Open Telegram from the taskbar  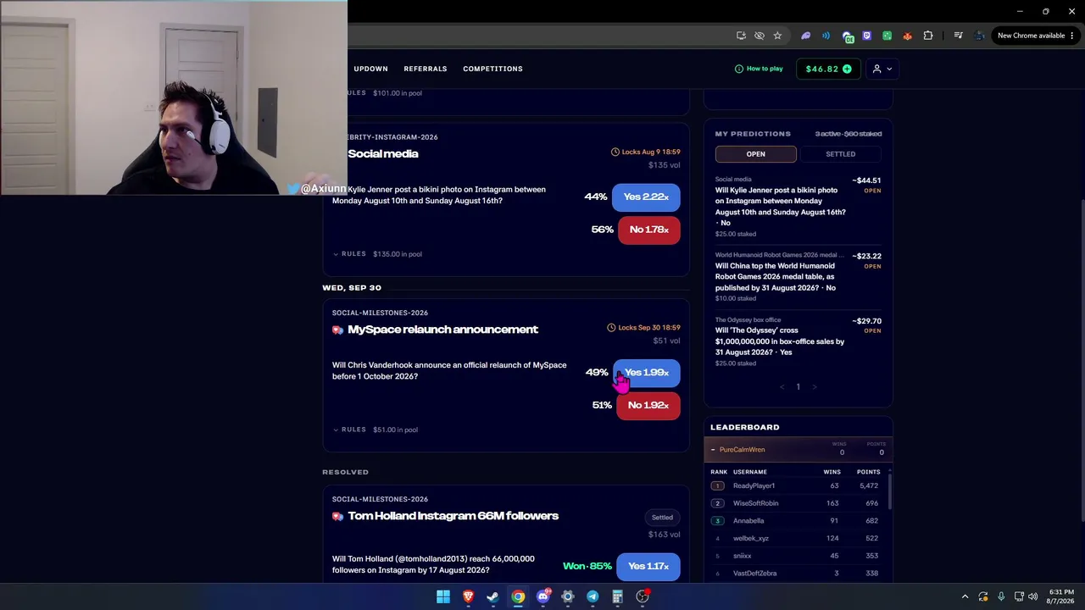(x=593, y=597)
